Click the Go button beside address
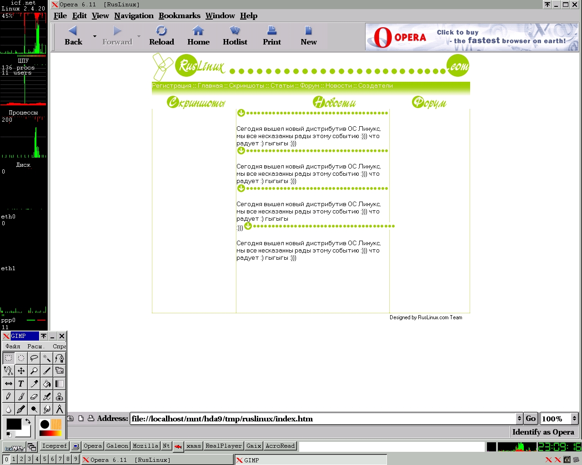The height and width of the screenshot is (465, 582). [531, 419]
